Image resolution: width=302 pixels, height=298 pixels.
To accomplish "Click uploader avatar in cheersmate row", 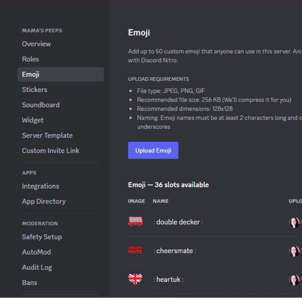I will 294,251.
